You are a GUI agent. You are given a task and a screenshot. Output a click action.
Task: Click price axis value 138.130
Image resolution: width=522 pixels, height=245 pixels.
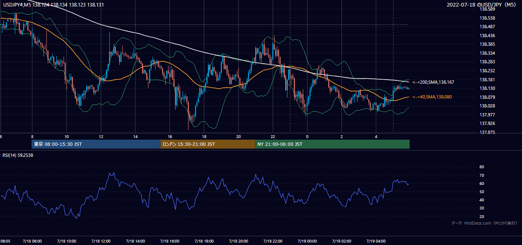[488, 88]
